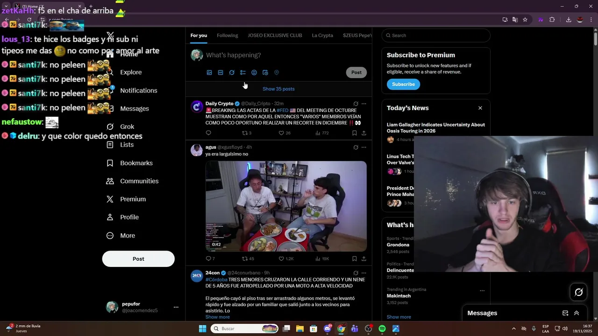The height and width of the screenshot is (336, 598).
Task: Bookmark this page star in Chrome
Action: coord(525,20)
